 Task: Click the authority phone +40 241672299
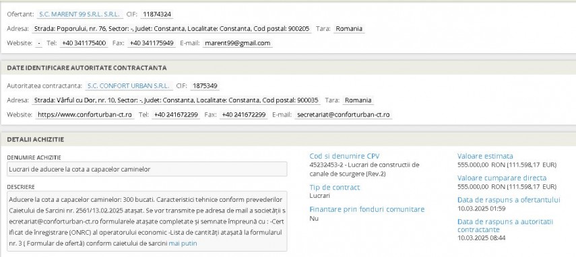(176, 115)
